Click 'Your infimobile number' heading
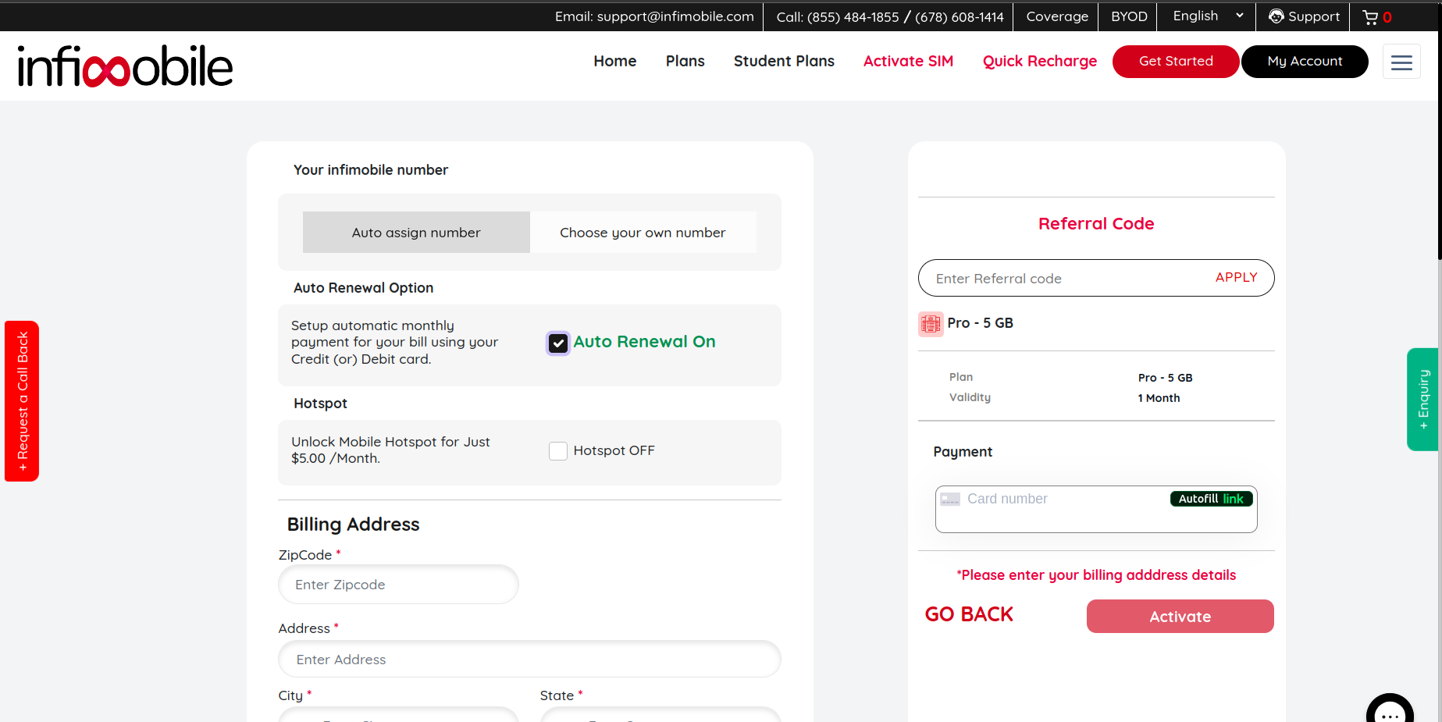Image resolution: width=1442 pixels, height=722 pixels. [x=371, y=170]
